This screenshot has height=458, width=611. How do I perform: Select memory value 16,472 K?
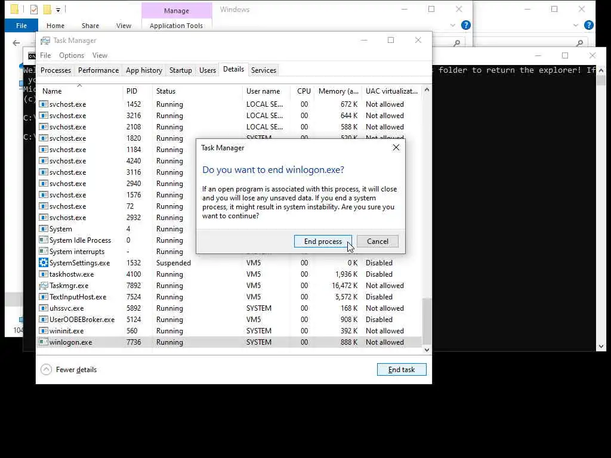344,286
